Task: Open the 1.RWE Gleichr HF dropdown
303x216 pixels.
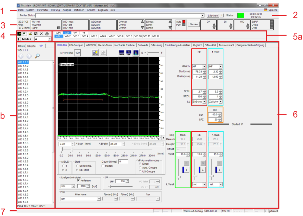Action: (221, 66)
